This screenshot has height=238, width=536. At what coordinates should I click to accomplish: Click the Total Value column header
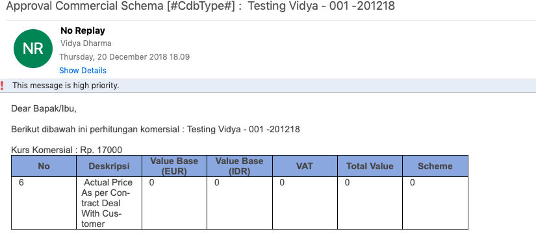370,166
